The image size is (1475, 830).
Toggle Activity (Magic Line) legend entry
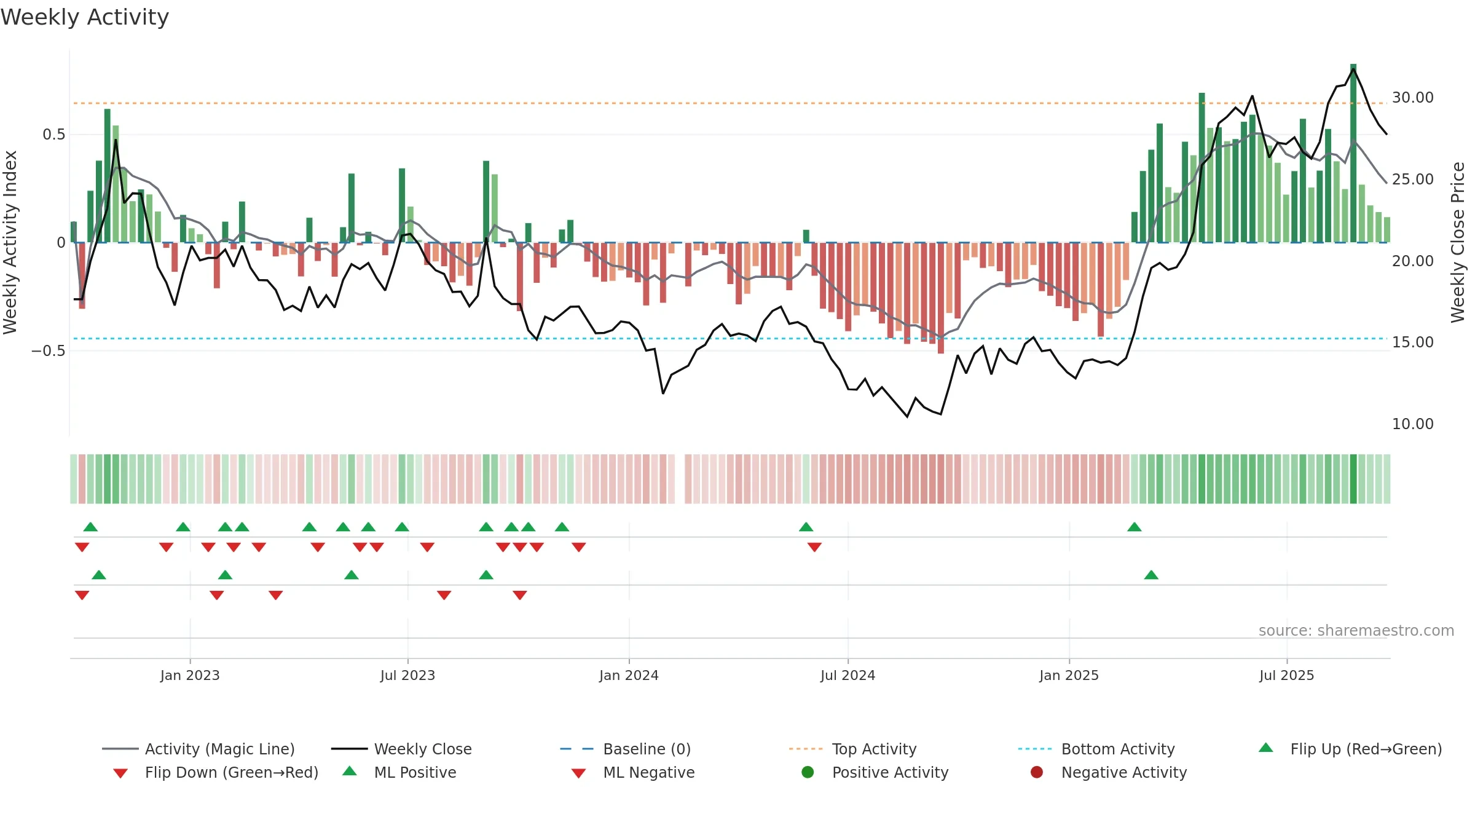(199, 749)
